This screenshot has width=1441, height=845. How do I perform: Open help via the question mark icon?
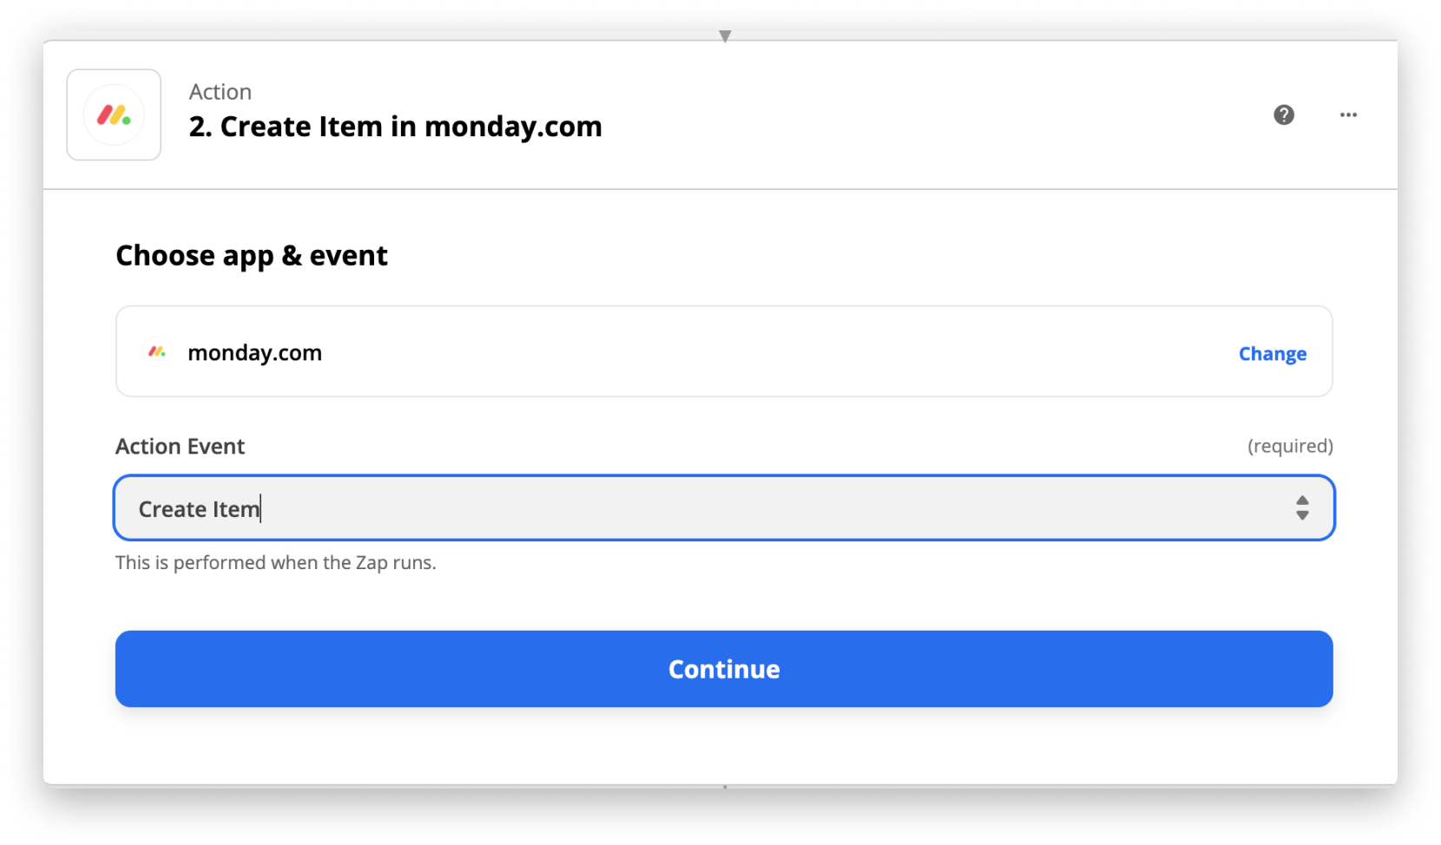(x=1284, y=115)
